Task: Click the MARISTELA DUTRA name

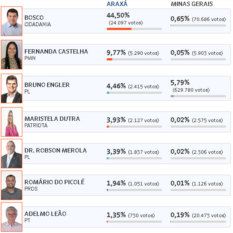Action: coord(52,119)
